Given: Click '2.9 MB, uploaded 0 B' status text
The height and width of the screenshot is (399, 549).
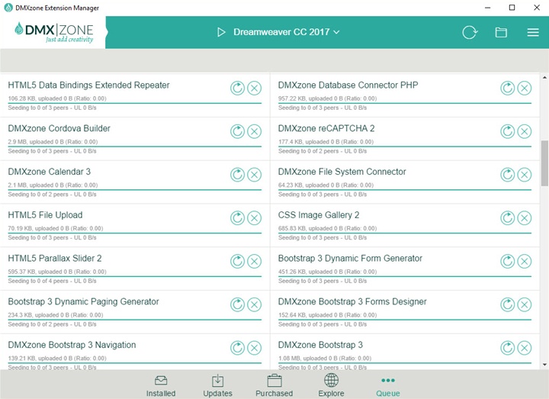Looking at the screenshot, I should 53,142.
